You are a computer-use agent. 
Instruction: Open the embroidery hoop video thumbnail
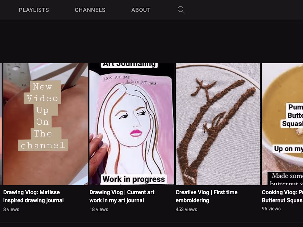218,124
